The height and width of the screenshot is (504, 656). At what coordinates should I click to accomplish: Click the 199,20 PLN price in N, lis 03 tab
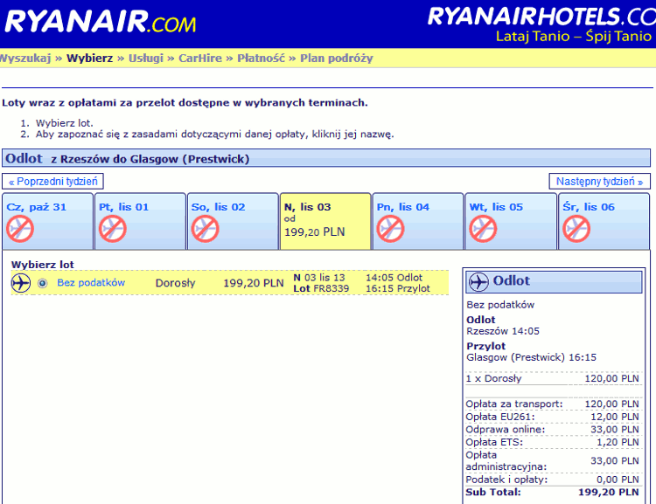[x=314, y=232]
